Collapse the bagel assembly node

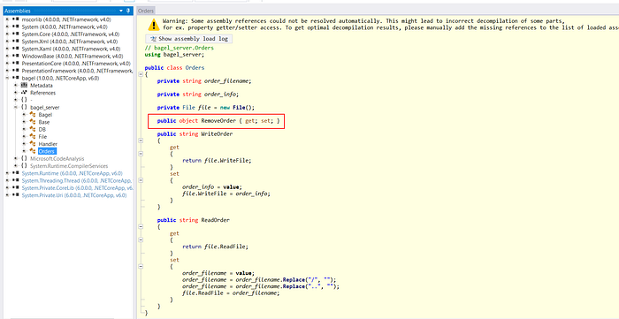7,78
